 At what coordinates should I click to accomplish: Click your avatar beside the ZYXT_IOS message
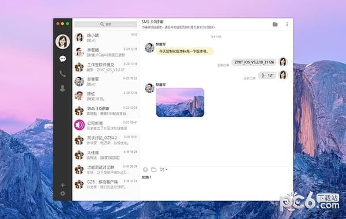(283, 62)
